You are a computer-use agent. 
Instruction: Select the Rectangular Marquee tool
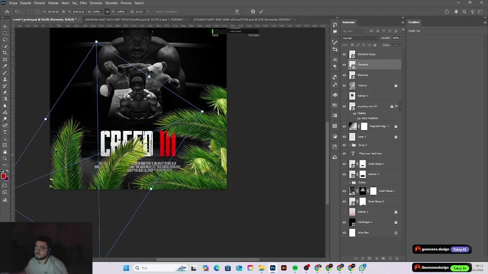click(5, 33)
